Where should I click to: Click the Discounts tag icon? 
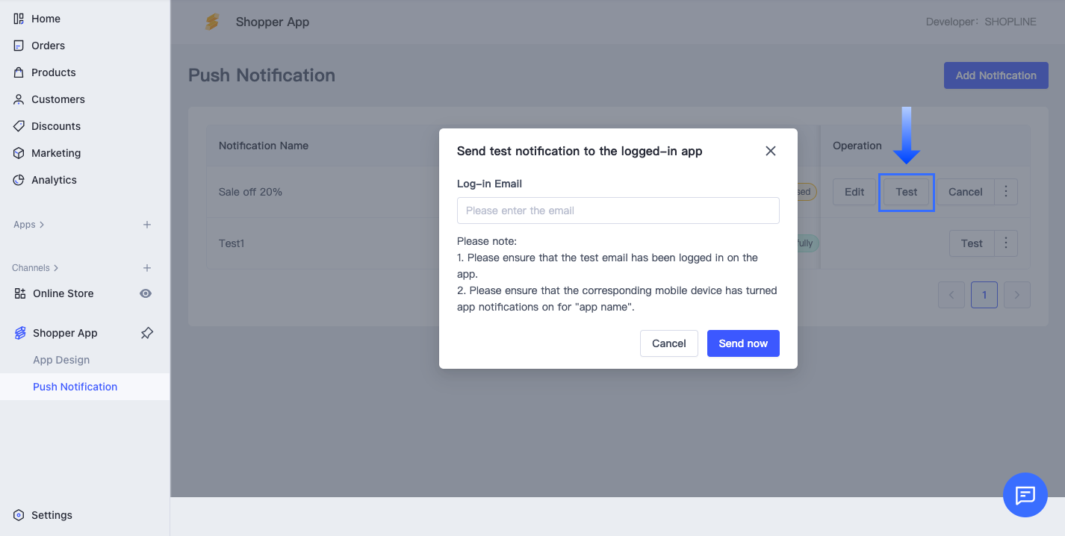point(19,126)
